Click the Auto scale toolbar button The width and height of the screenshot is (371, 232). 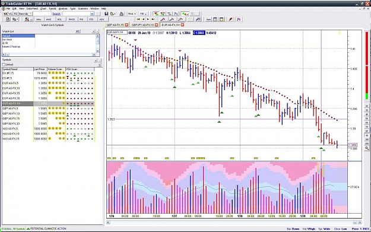(x=208, y=20)
